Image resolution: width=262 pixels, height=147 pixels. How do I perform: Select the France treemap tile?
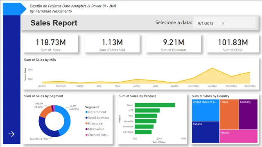(229, 114)
